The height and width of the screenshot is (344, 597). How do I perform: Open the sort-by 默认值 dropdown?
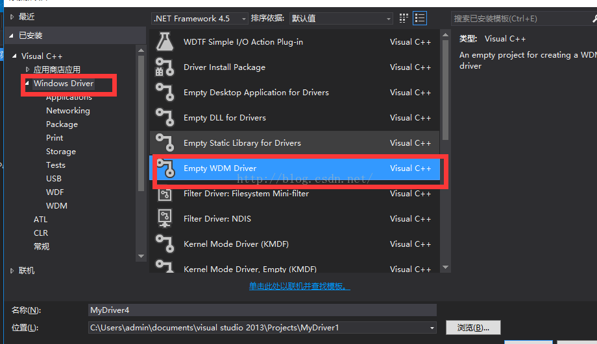point(341,18)
